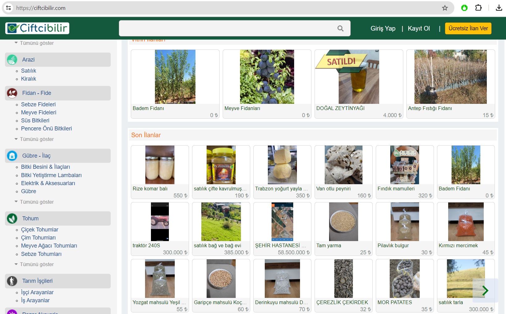Screen dimensions: 506x314
Task: Click the Fidan - Fide category icon
Action: click(x=12, y=93)
